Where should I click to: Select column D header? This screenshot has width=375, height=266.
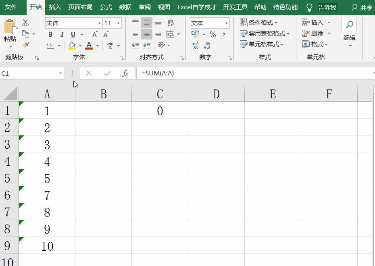click(x=216, y=94)
